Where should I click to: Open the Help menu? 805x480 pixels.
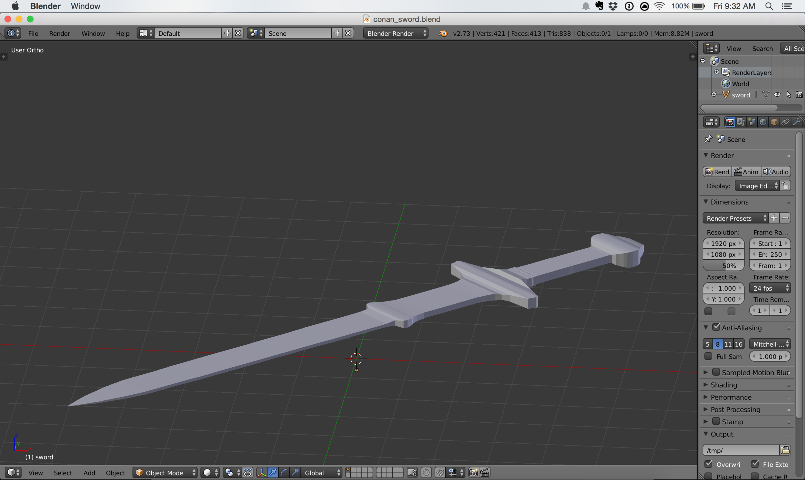tap(122, 33)
